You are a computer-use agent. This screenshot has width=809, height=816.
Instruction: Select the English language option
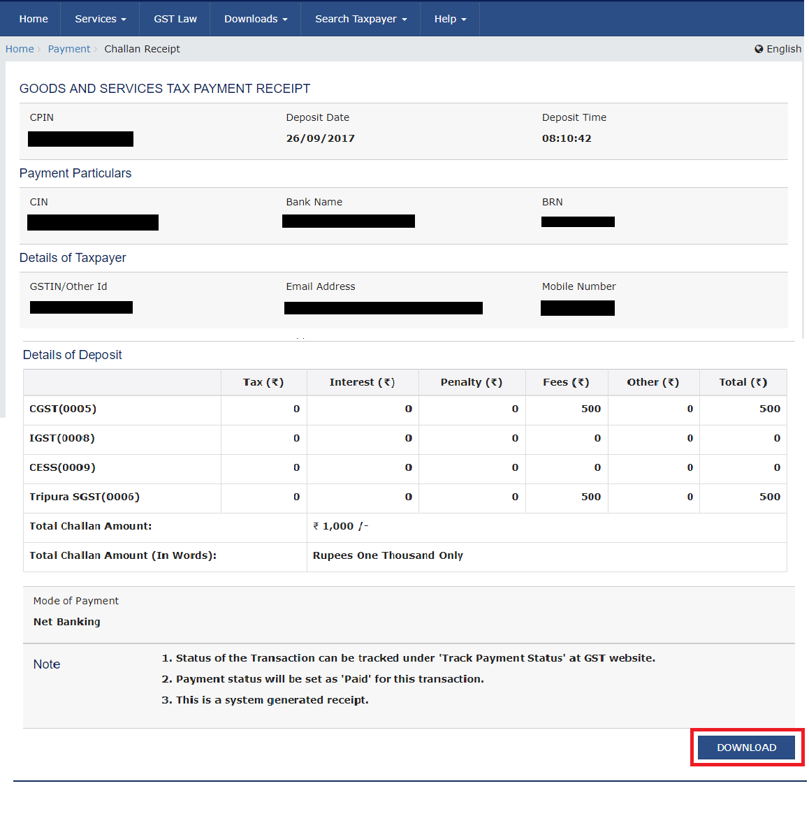click(782, 49)
